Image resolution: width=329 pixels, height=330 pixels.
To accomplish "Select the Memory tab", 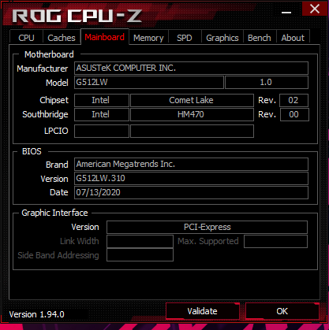I will click(148, 38).
